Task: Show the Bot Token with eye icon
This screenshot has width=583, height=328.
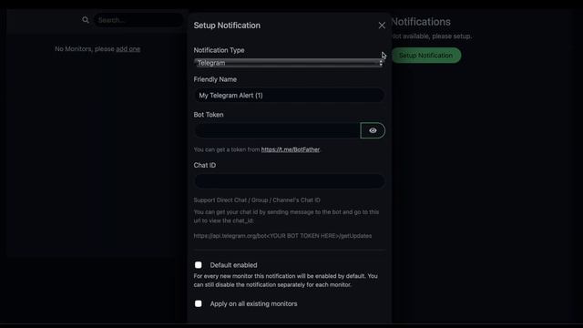Action: point(373,130)
